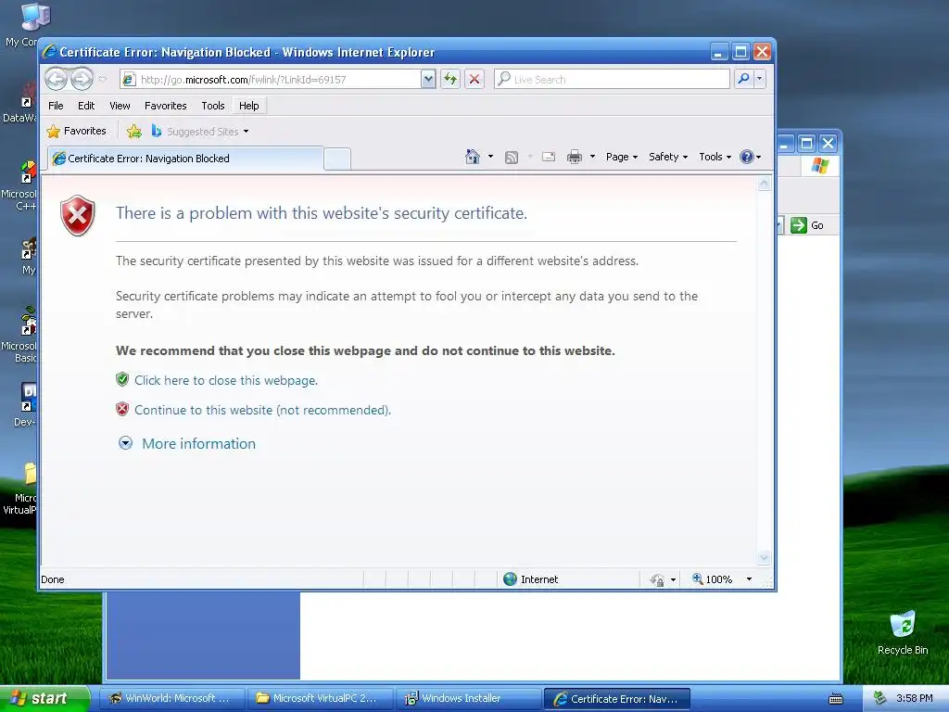Go back with the Back arrow button
Screen dimensions: 949x712
(x=56, y=79)
